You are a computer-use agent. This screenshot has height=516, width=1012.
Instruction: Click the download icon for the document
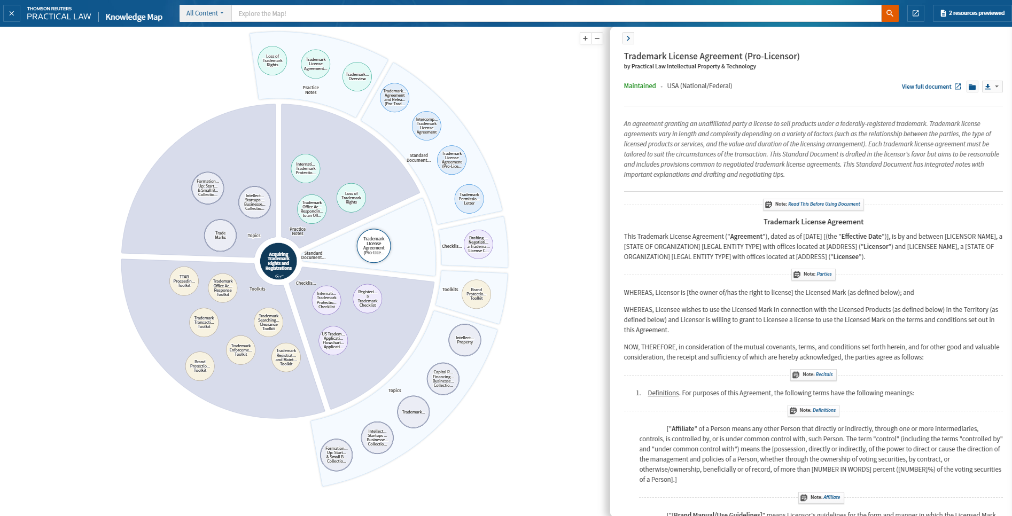click(x=987, y=86)
